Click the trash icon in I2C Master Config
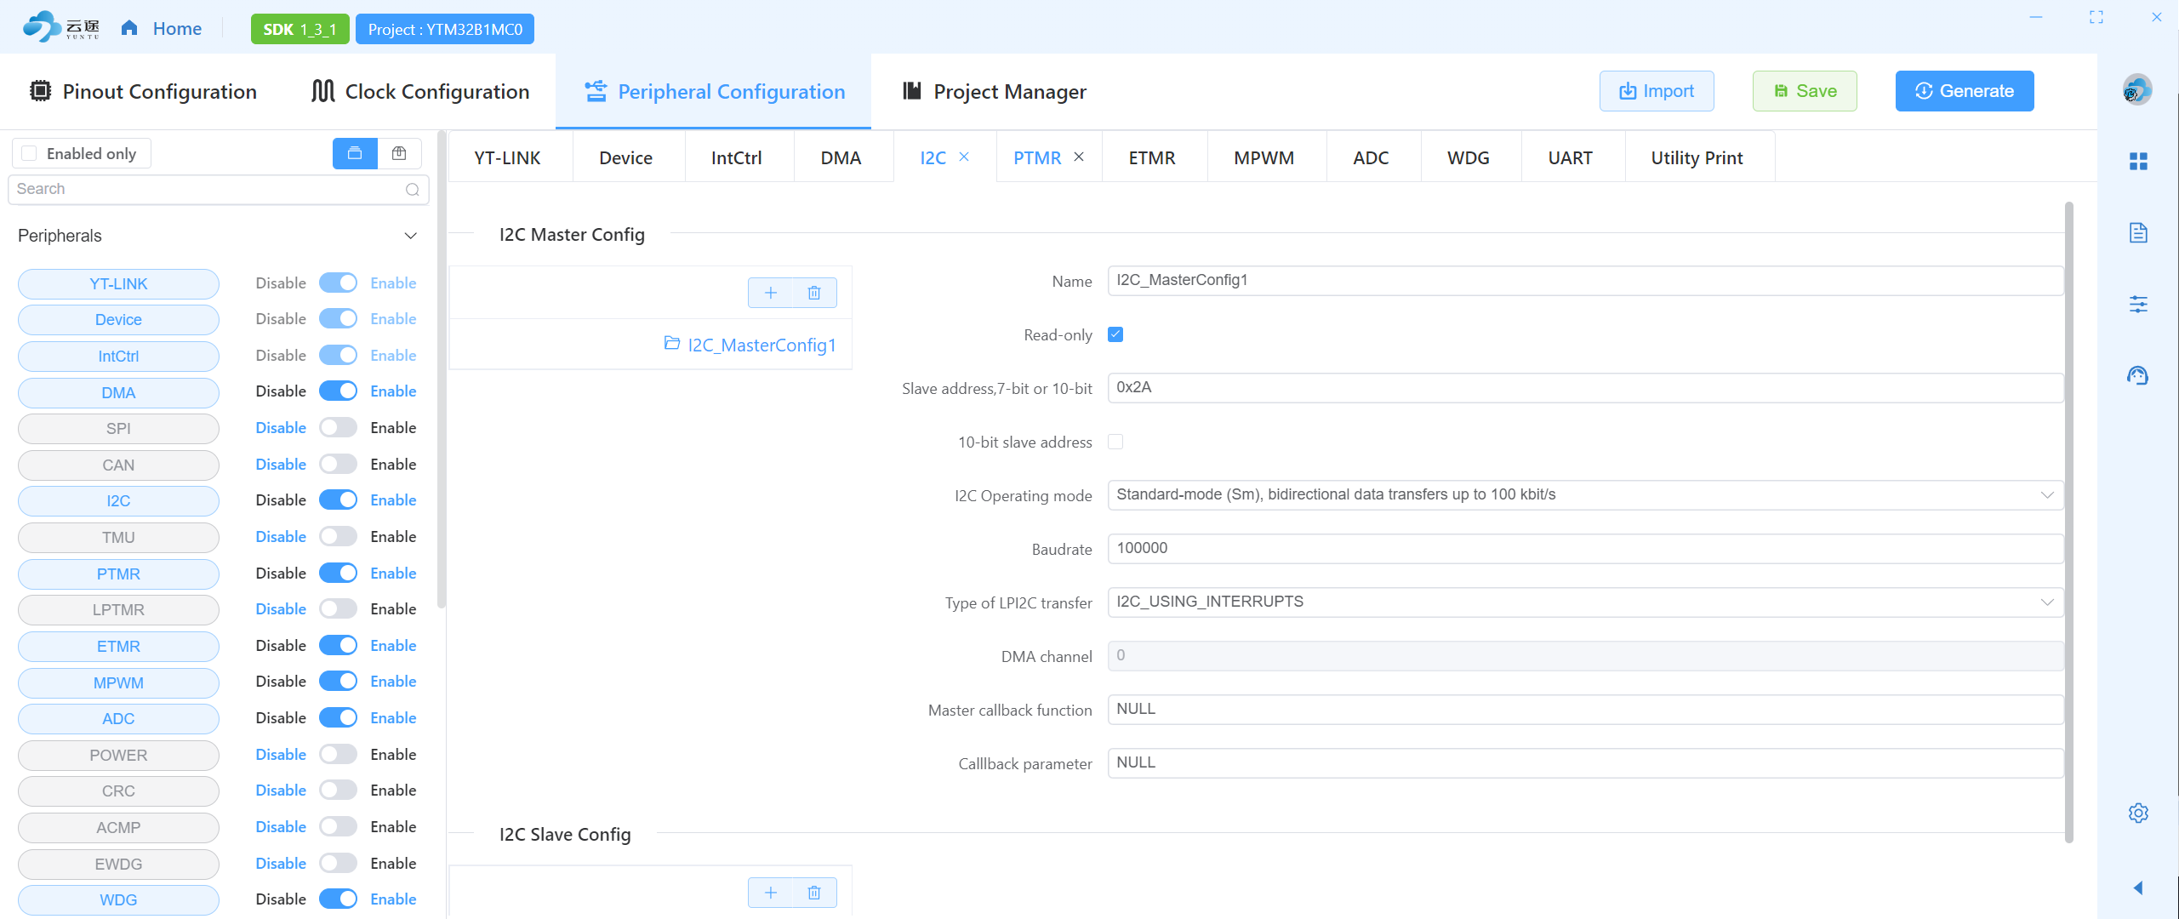 click(x=814, y=293)
